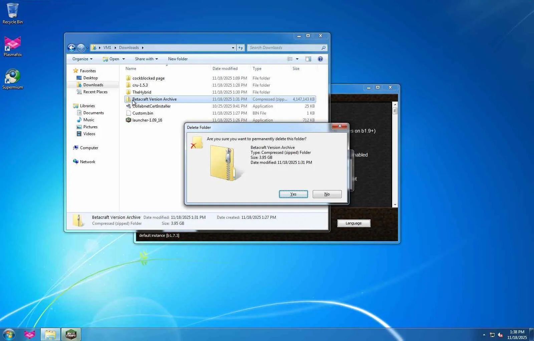The height and width of the screenshot is (341, 534).
Task: Select the CollabnetCertInstaller application icon
Action: click(x=128, y=106)
